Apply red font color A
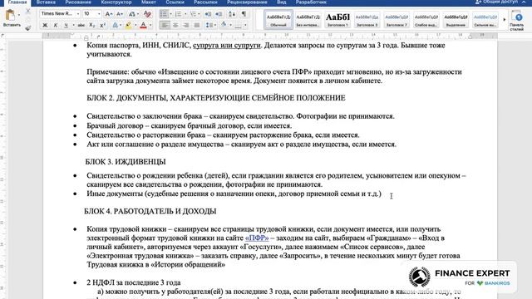 tap(144, 25)
